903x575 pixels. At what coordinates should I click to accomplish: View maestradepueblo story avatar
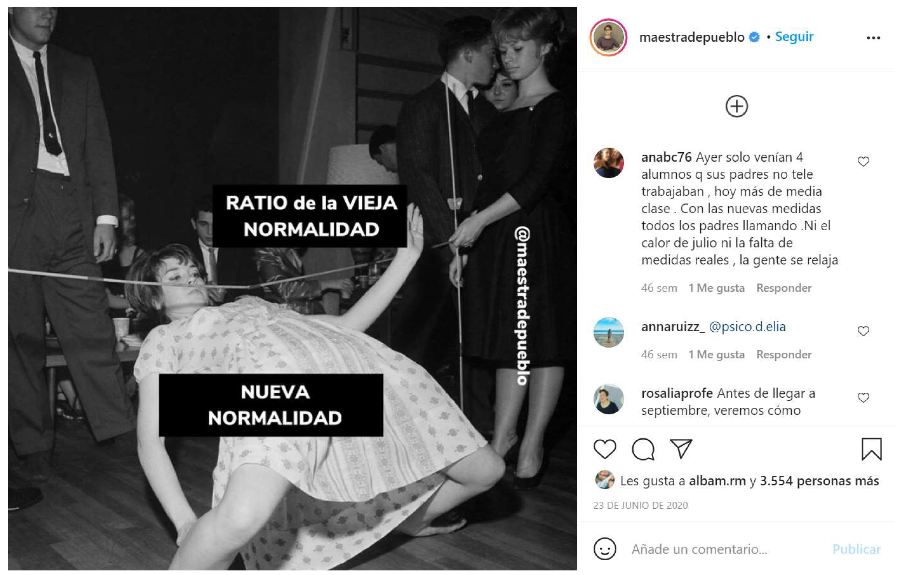[x=608, y=38]
